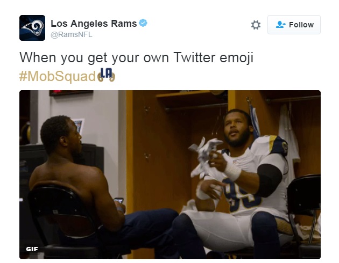Click the blue verified badge
The height and width of the screenshot is (263, 339).
coord(143,23)
